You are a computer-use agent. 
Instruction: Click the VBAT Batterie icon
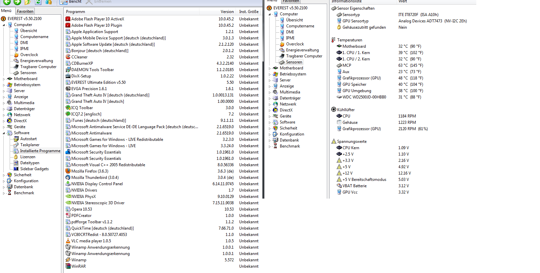(x=339, y=186)
